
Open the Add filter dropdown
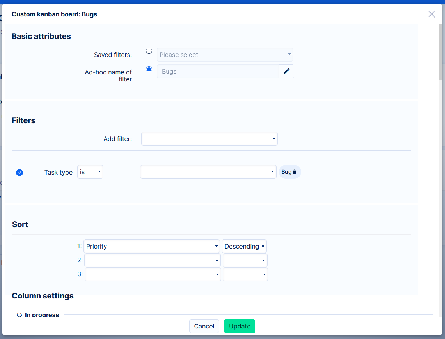coord(209,139)
